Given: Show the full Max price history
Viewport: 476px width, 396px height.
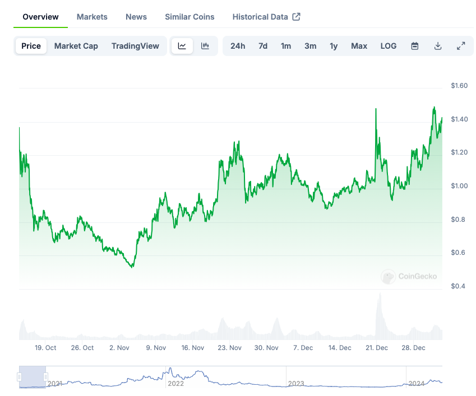Looking at the screenshot, I should click(359, 46).
